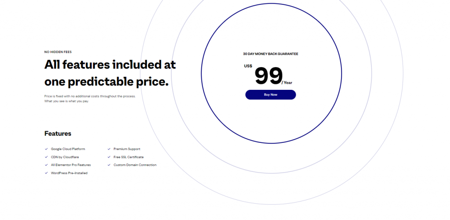Click the Free SSL Certificate text
Image resolution: width=450 pixels, height=220 pixels.
(x=129, y=157)
